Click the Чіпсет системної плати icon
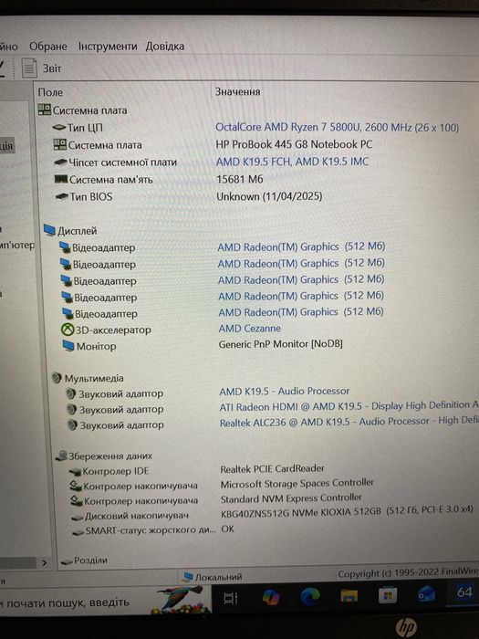Image resolution: width=479 pixels, height=639 pixels. tap(61, 162)
